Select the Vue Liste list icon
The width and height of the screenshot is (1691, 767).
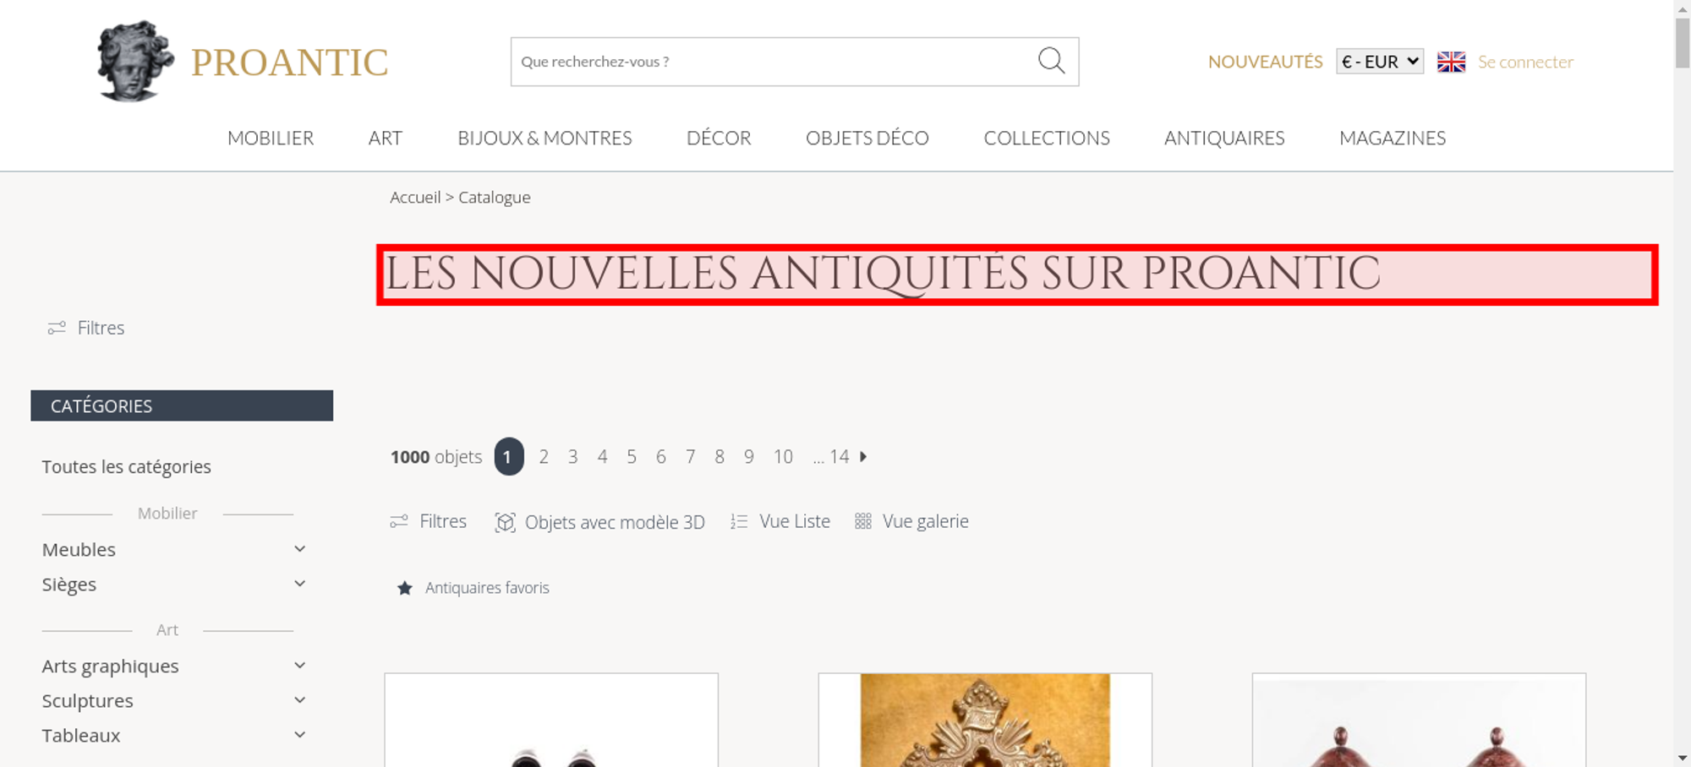click(x=739, y=522)
